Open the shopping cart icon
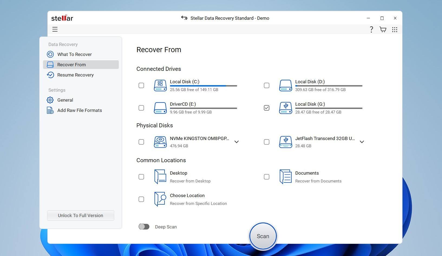This screenshot has width=442, height=256. (x=383, y=29)
